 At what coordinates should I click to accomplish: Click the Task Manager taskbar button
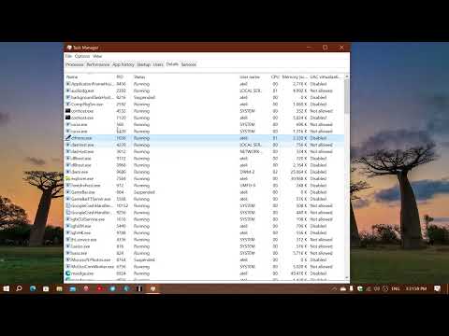(152, 288)
